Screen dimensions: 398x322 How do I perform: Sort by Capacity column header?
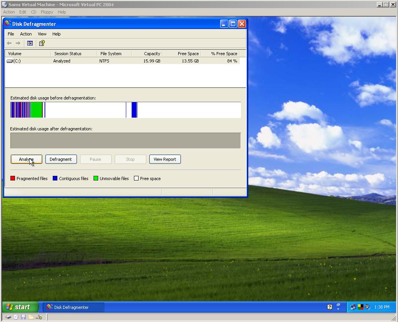tap(147, 54)
